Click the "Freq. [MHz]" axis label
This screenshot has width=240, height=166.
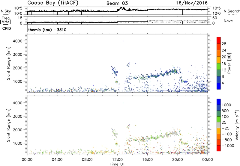[5, 20]
